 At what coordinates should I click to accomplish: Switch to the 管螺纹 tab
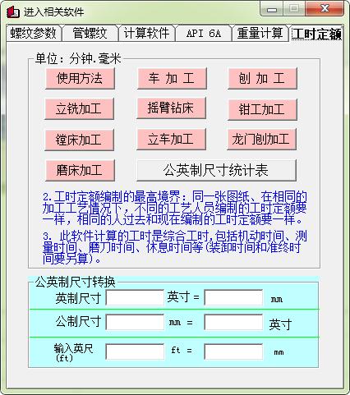coord(90,34)
